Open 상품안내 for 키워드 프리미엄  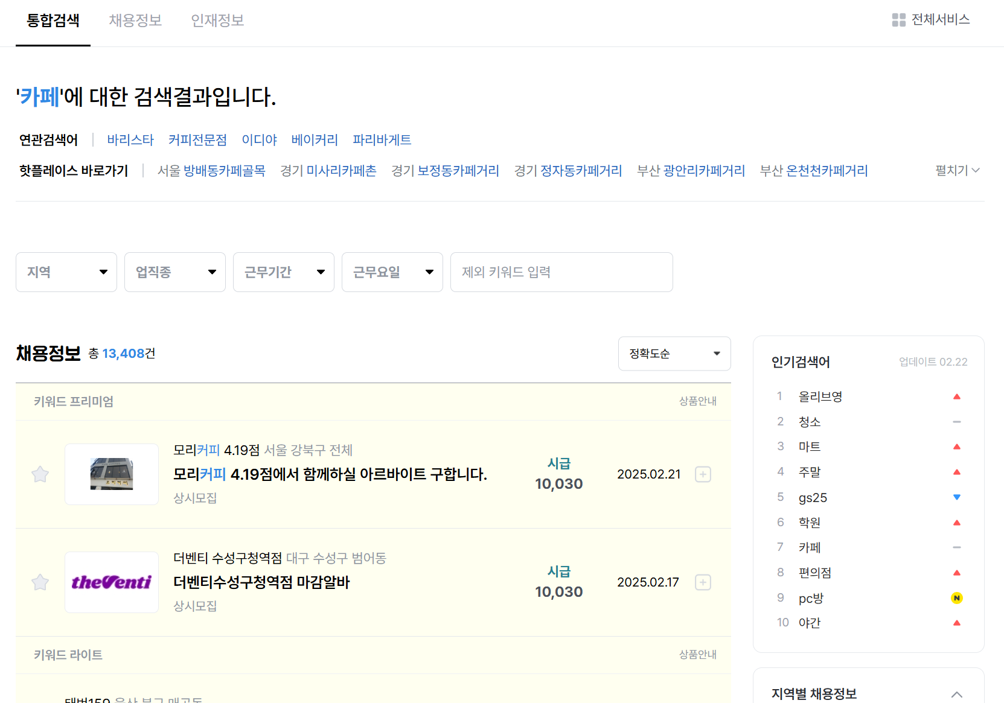(x=697, y=401)
